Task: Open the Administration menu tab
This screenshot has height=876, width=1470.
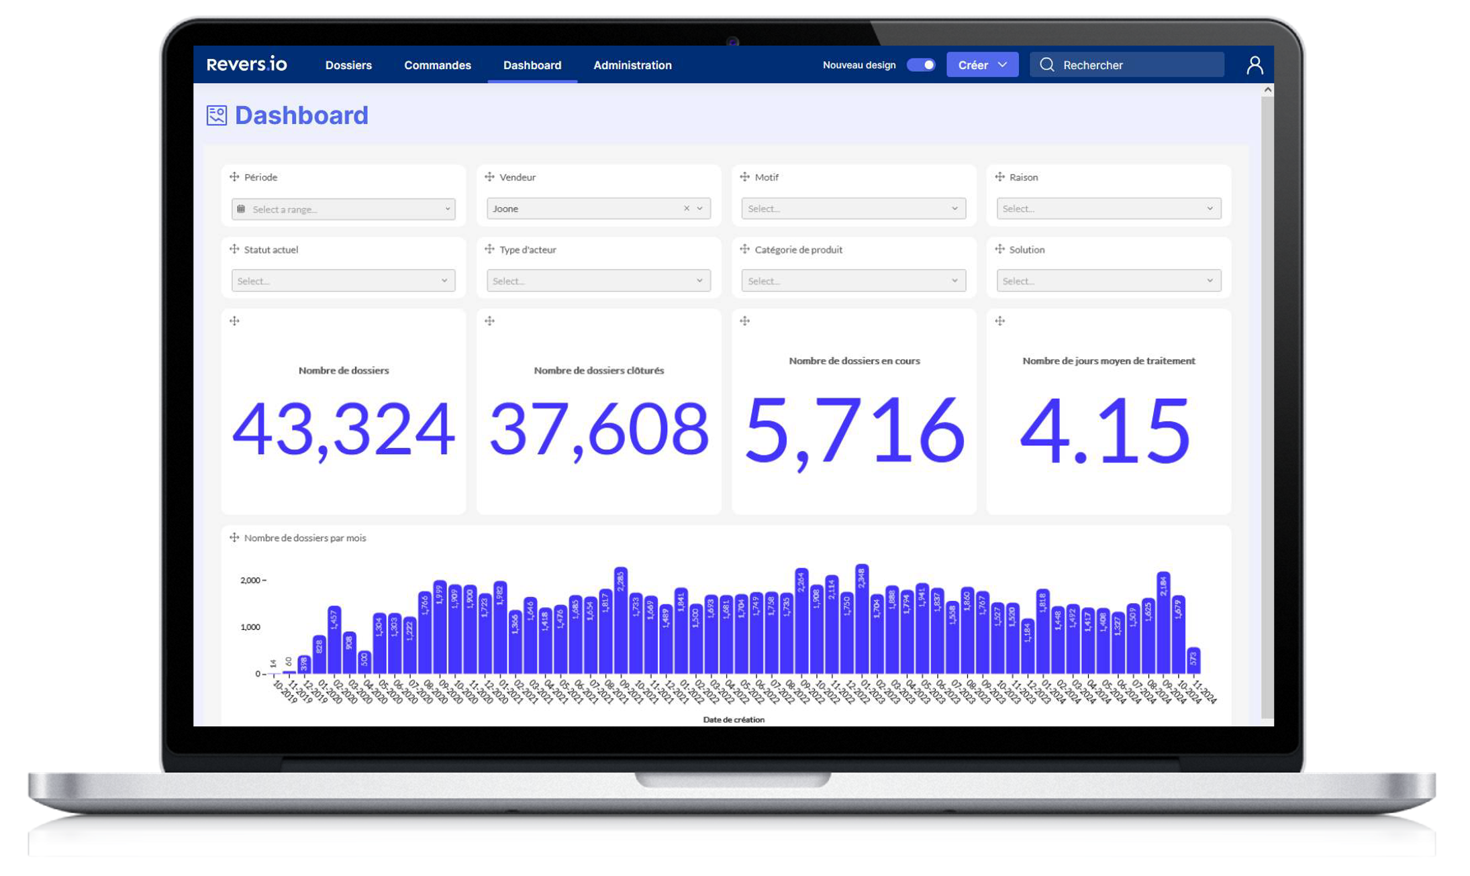Action: point(632,65)
